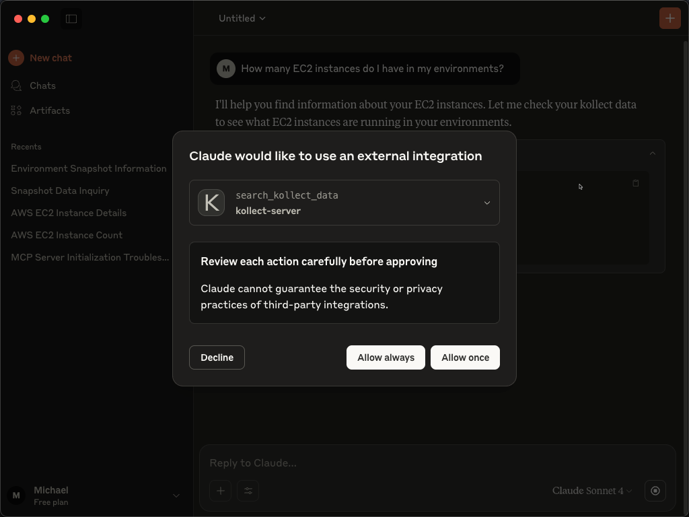Click the top-right orange plus button

(669, 18)
